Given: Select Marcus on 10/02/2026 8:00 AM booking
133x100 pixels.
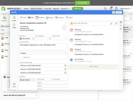Looking at the screenshot, I should pos(43,69).
